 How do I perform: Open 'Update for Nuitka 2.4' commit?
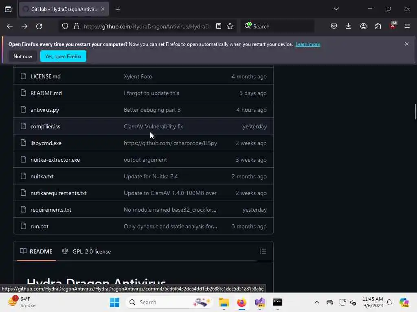pyautogui.click(x=151, y=176)
